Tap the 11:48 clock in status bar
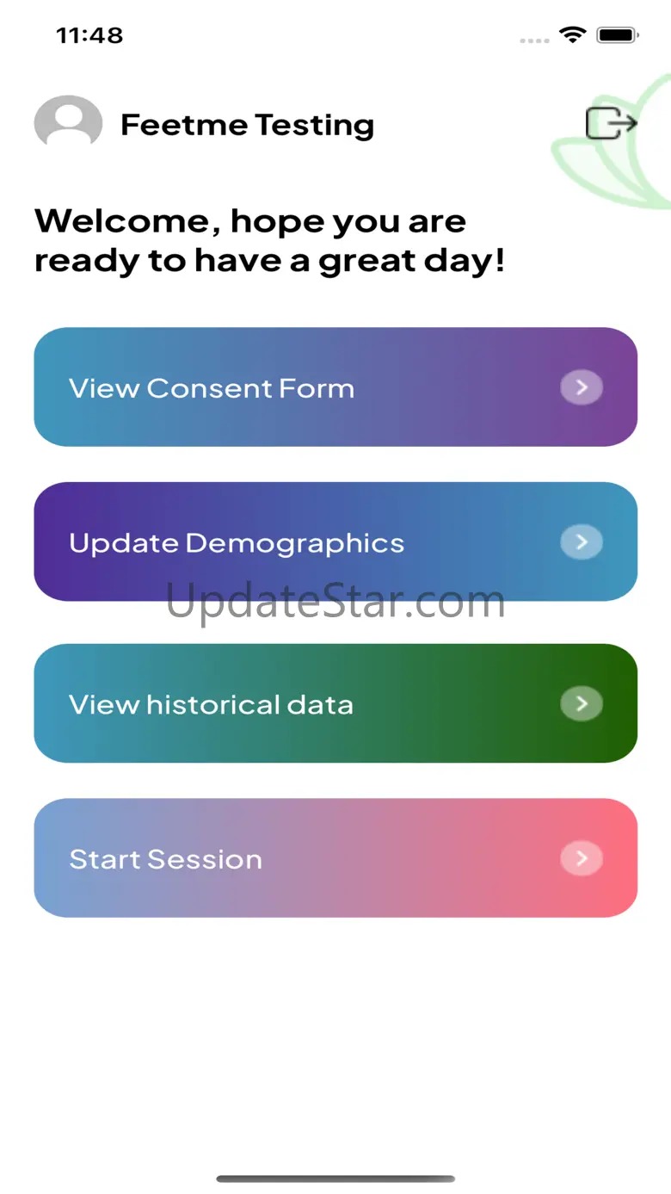The height and width of the screenshot is (1194, 671). (x=89, y=35)
